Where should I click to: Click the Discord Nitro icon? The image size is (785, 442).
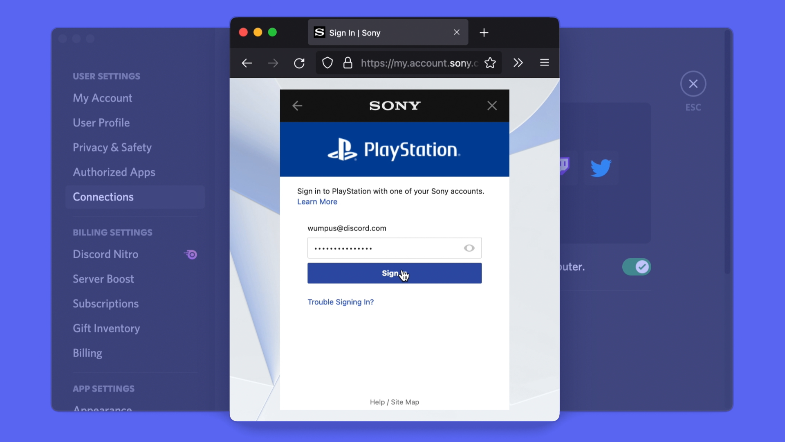190,254
